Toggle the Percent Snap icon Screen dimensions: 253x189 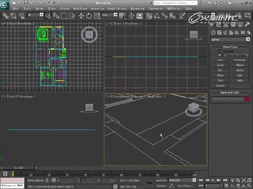click(164, 16)
